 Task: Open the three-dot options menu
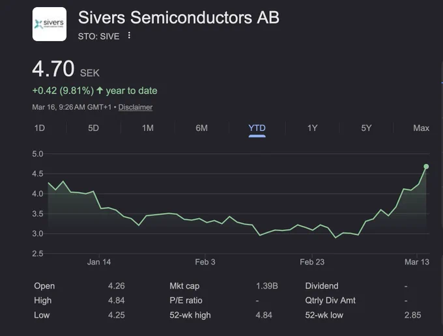pyautogui.click(x=129, y=35)
